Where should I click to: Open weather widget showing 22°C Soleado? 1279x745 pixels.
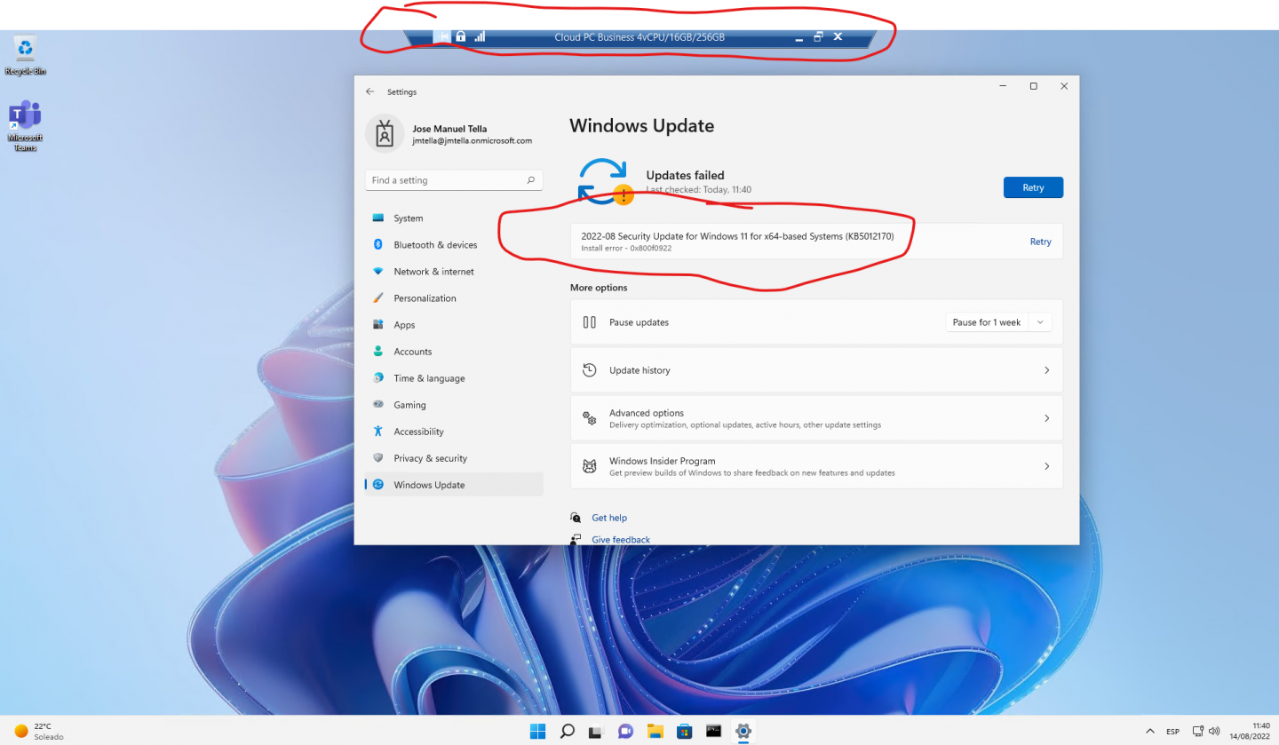40,731
